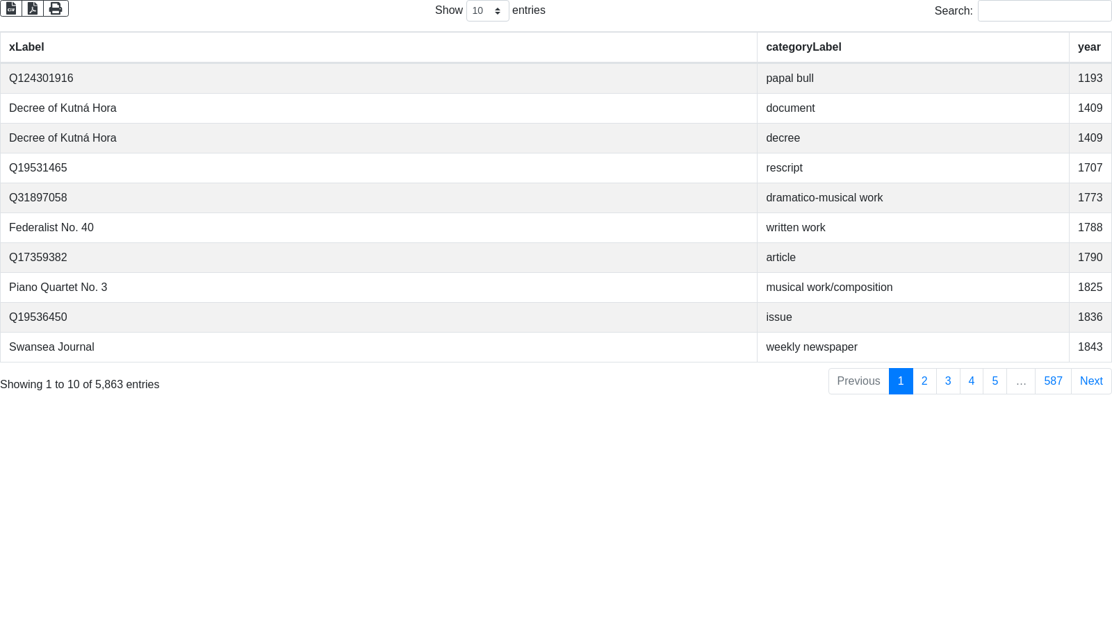
Task: Select current page 1 button
Action: click(901, 381)
